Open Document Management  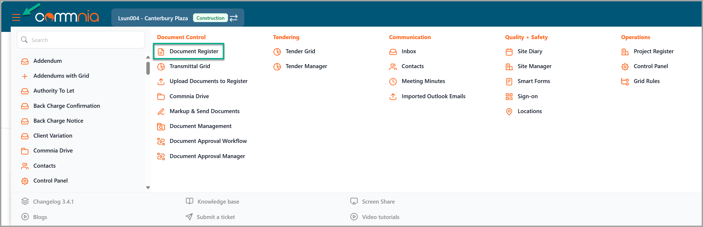(x=200, y=126)
